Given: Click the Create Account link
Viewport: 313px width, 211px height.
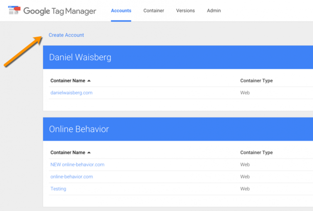Looking at the screenshot, I should point(67,35).
